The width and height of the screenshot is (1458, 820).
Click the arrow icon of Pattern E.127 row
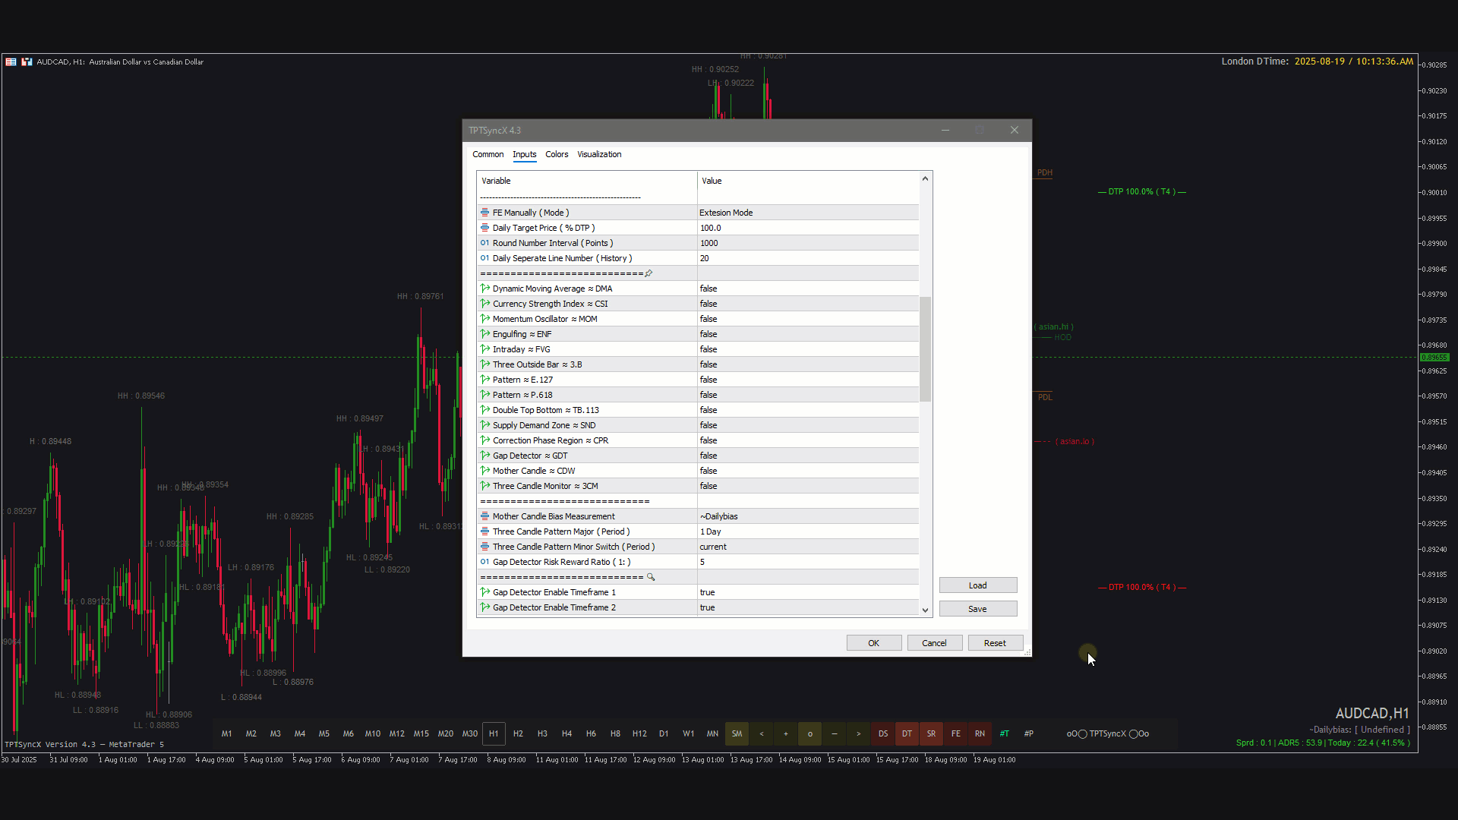pos(484,380)
